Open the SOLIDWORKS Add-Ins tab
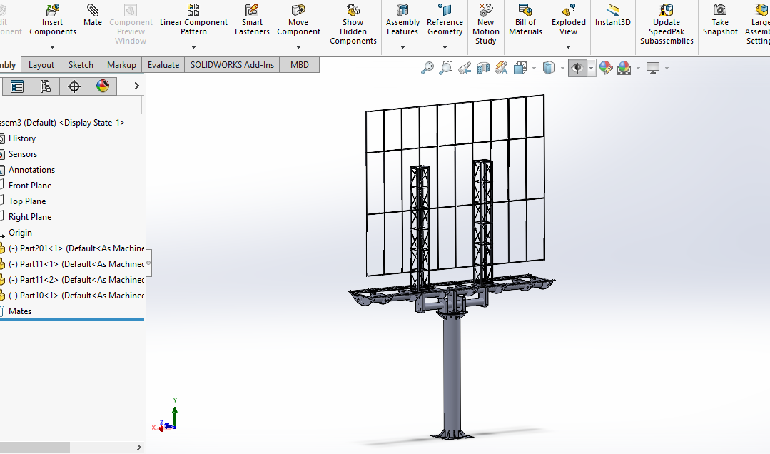The height and width of the screenshot is (454, 770). (x=232, y=65)
